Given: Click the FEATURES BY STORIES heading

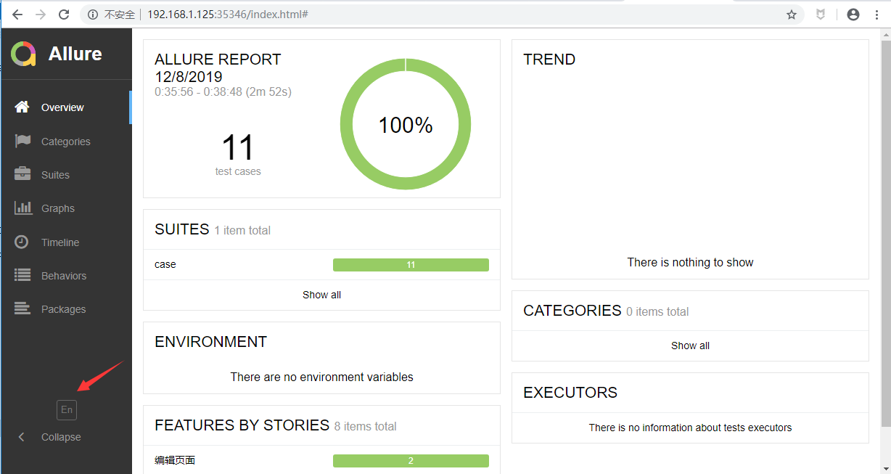Looking at the screenshot, I should [x=242, y=425].
